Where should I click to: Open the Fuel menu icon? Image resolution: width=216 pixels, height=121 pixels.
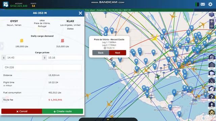212,73
